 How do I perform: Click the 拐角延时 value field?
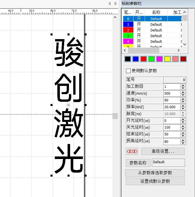(172, 142)
